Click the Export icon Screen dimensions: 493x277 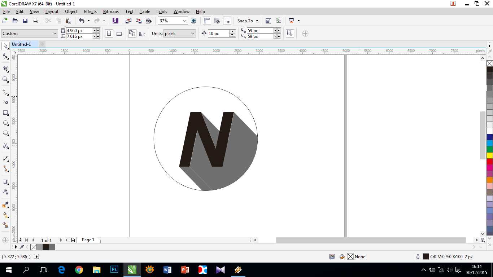(138, 21)
